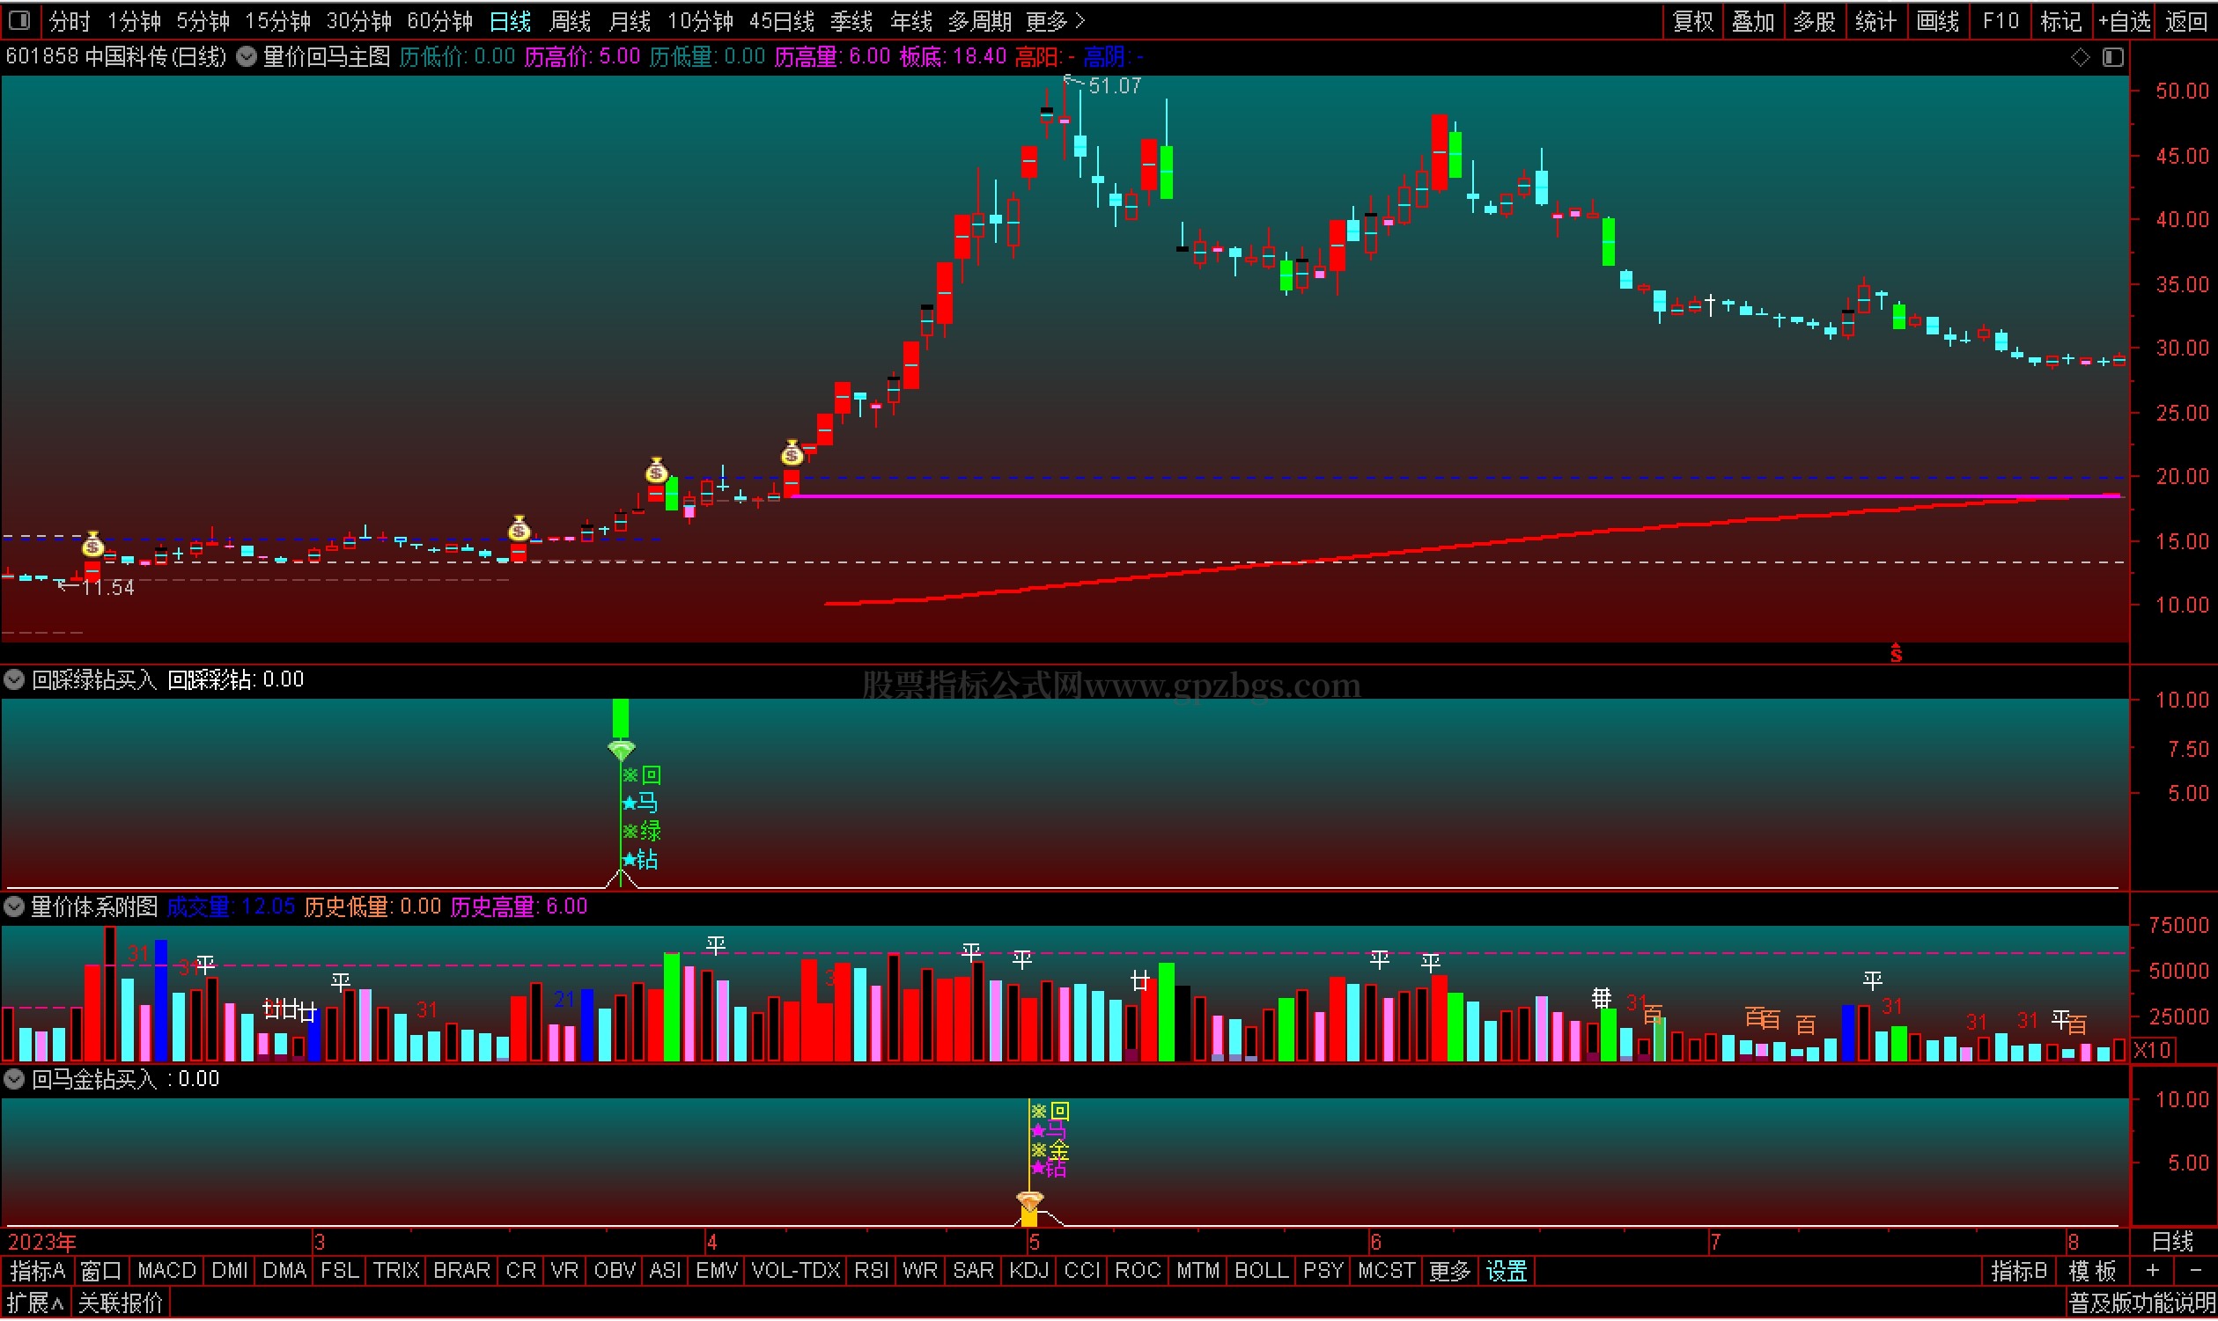This screenshot has width=2218, height=1321.
Task: Toggle the side panel icon beside the diamond
Action: pos(2113,58)
